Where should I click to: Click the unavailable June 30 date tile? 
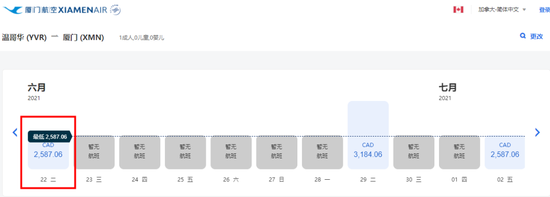(414, 152)
